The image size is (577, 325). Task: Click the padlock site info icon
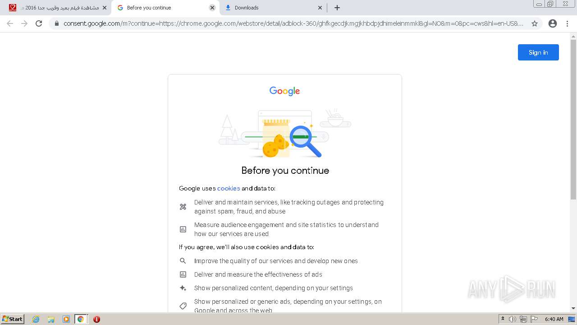(56, 23)
